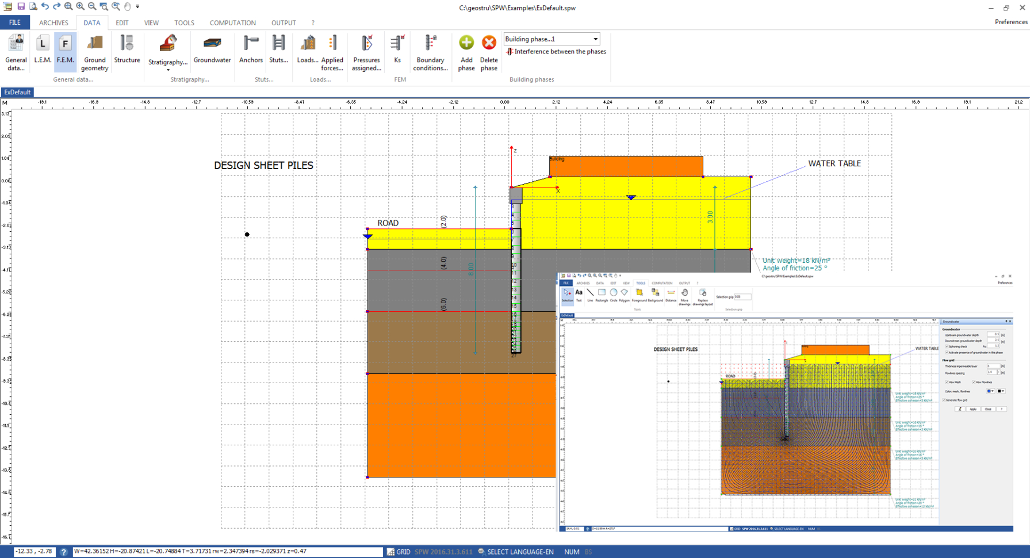Toggle View Flowlines in the Groundwater panel
Viewport: 1030px width, 558px height.
pos(974,382)
